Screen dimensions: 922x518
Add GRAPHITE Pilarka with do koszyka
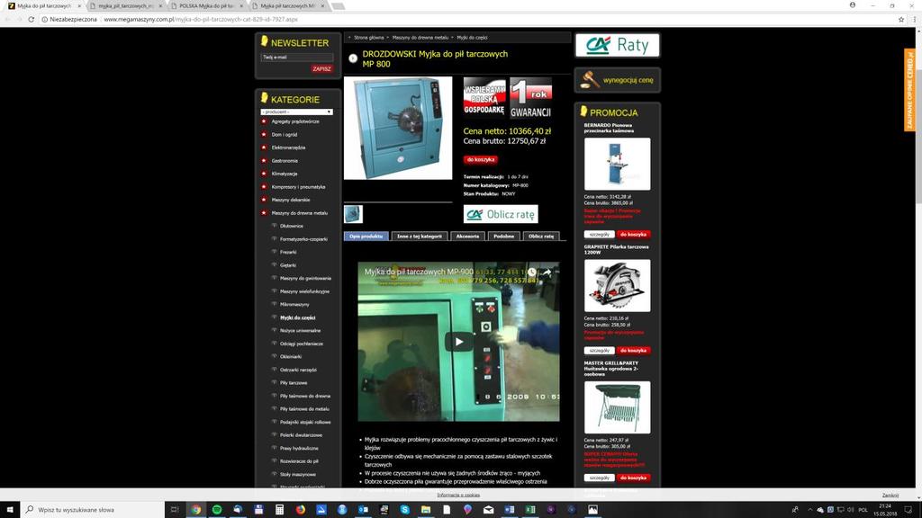[x=633, y=351]
